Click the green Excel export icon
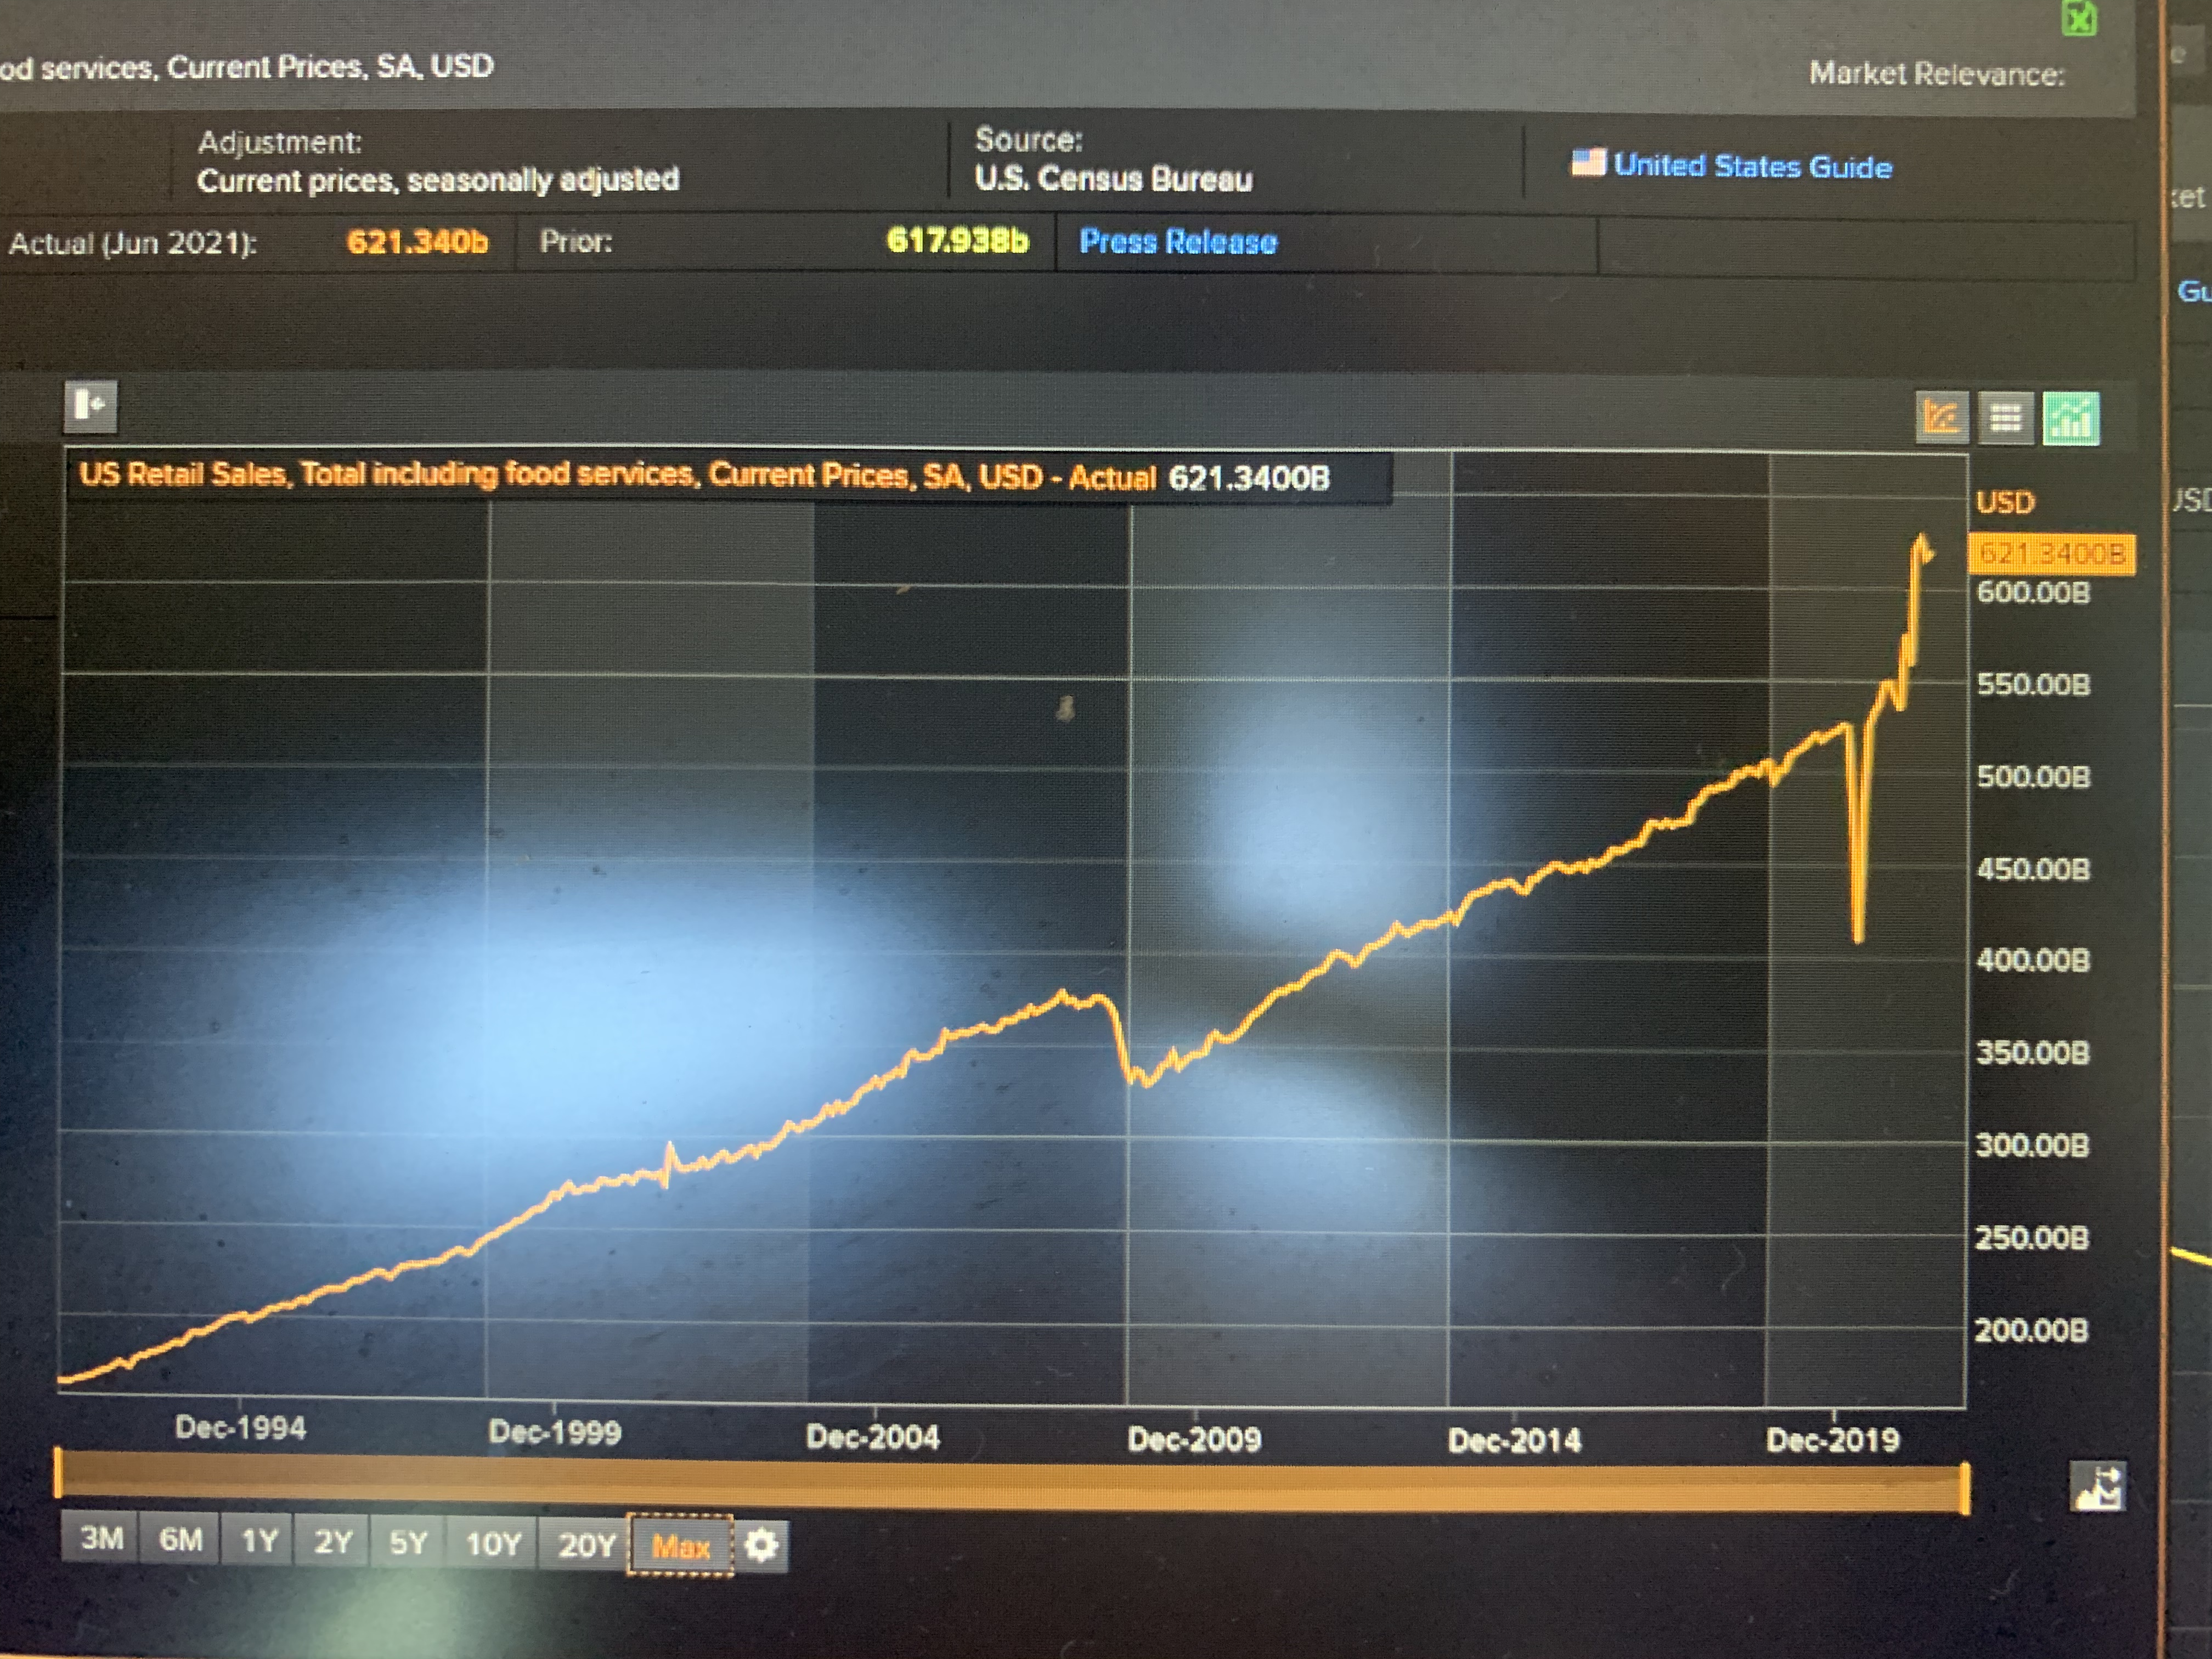 [2081, 17]
